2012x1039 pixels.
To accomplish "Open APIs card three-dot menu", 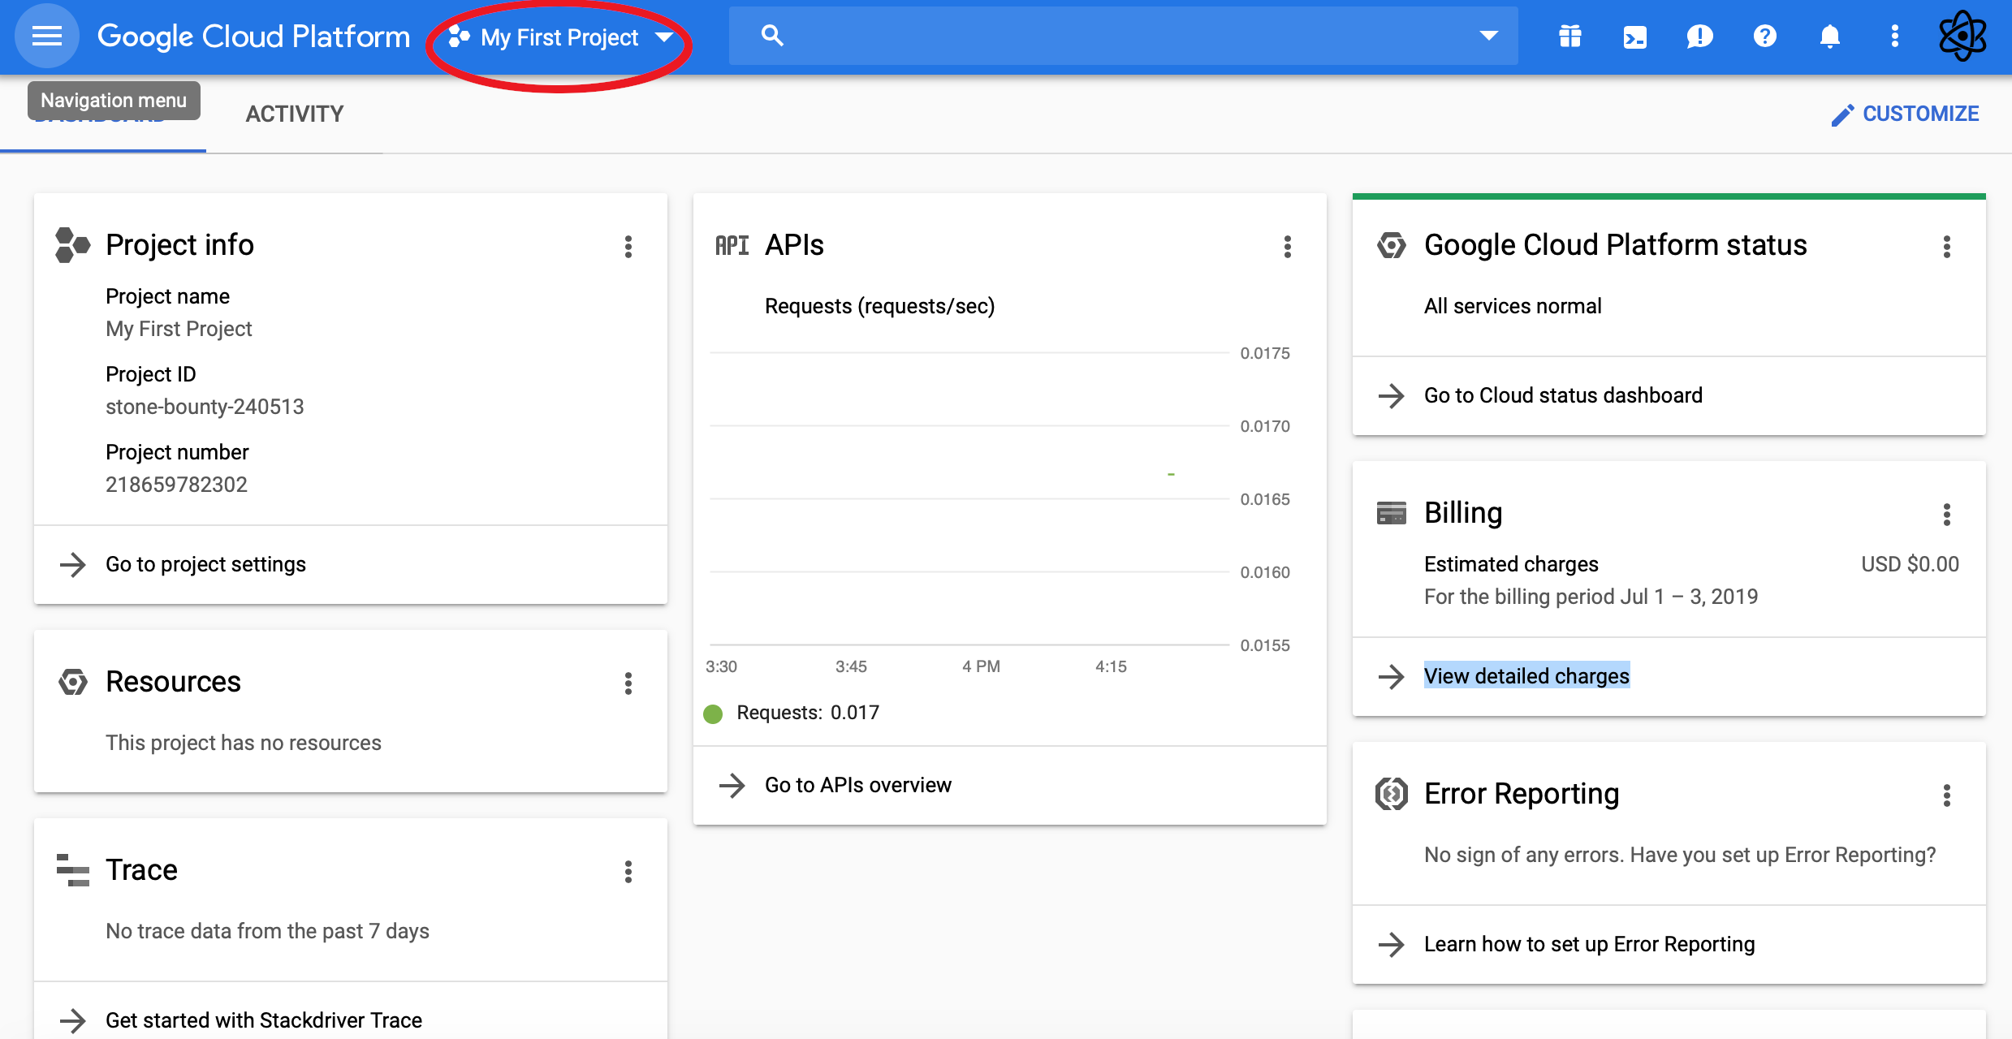I will [1287, 246].
